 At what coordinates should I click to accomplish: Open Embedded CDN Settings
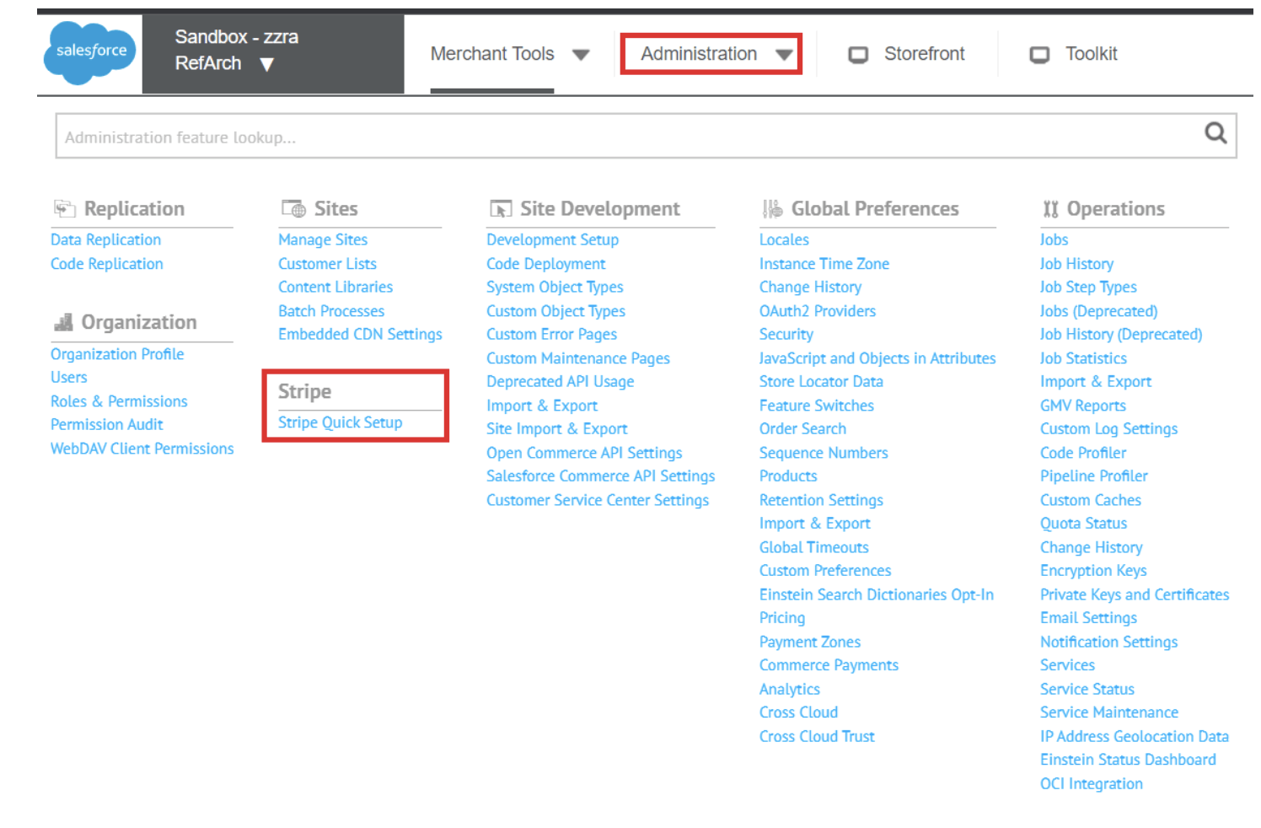pyautogui.click(x=360, y=334)
